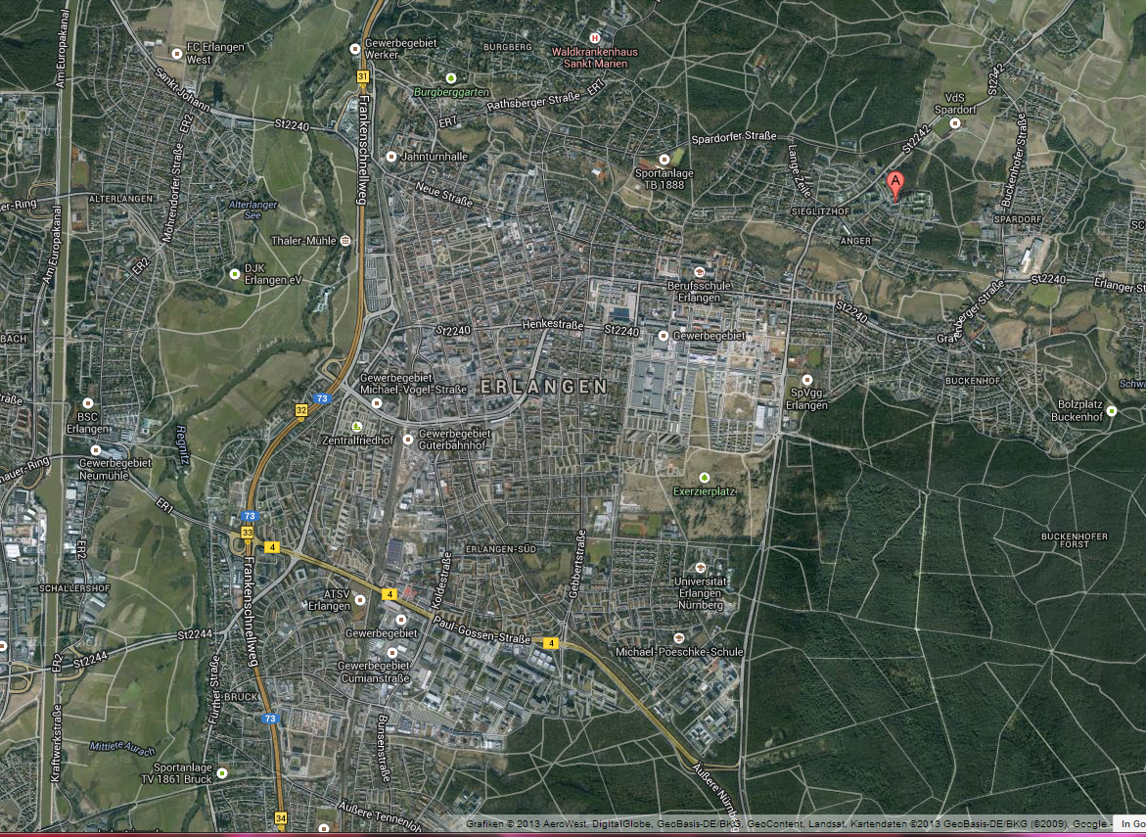This screenshot has width=1146, height=837.
Task: Click the Jahnturnhalle place icon
Action: [x=391, y=157]
